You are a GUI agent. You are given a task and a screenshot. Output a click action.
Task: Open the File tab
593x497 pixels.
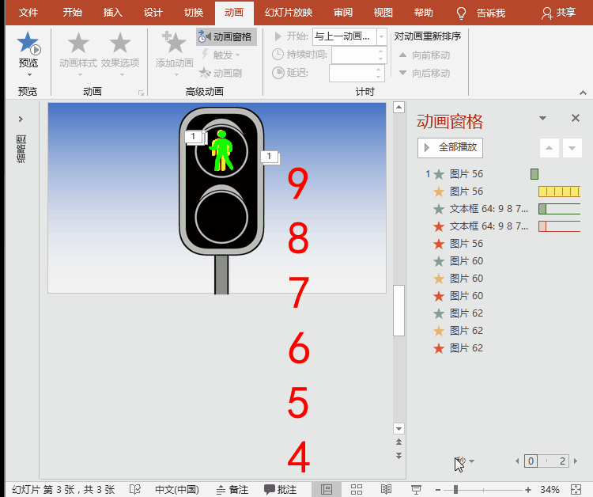coord(28,13)
